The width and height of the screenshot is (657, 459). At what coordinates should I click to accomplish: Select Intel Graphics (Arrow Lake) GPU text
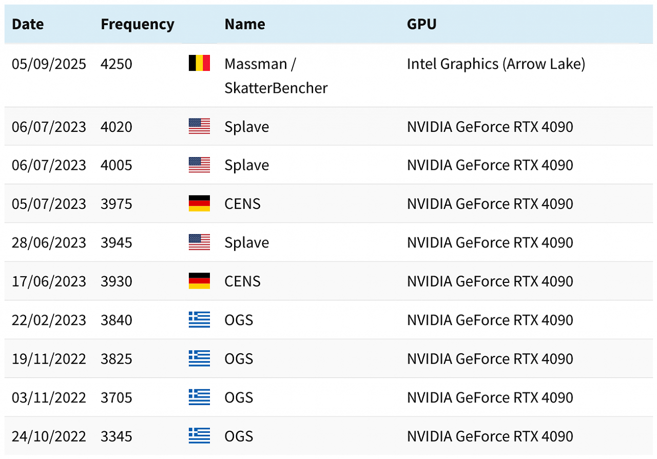pos(496,64)
